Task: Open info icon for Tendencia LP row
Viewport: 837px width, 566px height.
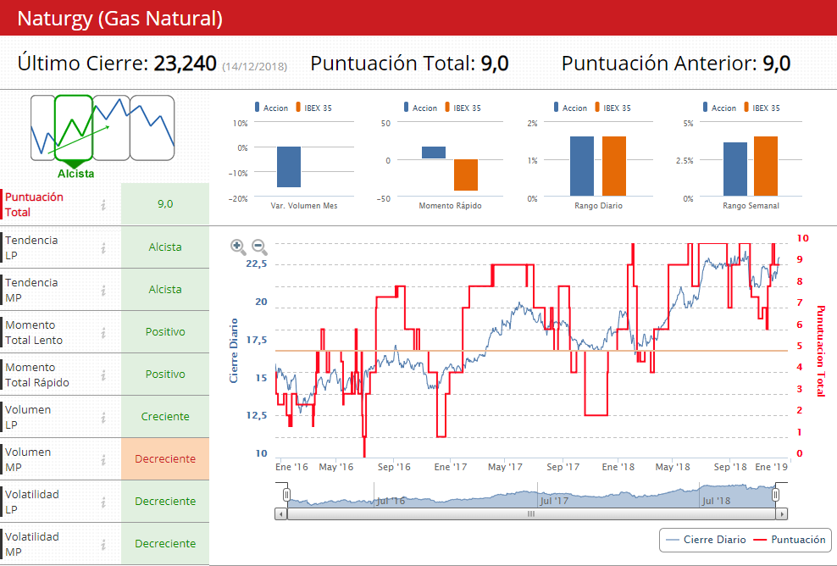Action: coord(103,247)
